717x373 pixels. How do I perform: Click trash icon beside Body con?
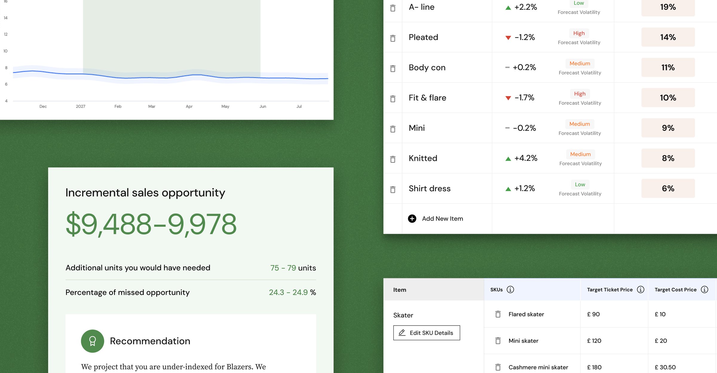click(393, 68)
